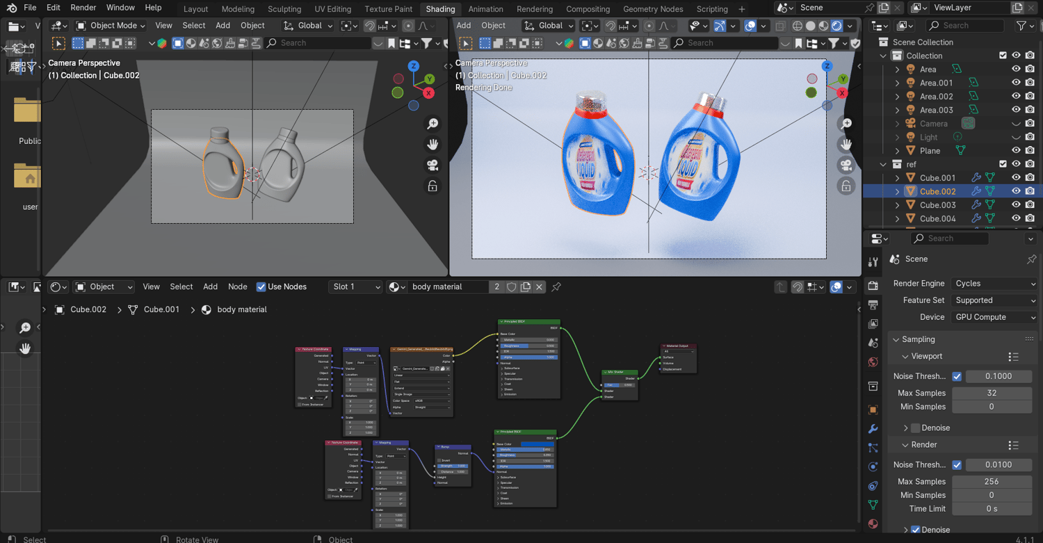Open the Feature Set dropdown

click(994, 300)
